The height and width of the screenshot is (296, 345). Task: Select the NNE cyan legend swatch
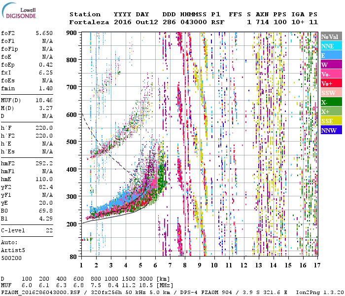[x=331, y=46]
